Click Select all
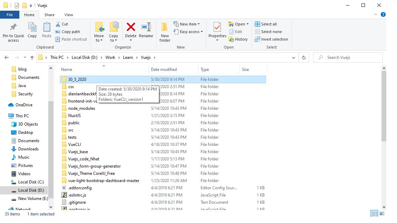The image size is (397, 223). click(266, 24)
